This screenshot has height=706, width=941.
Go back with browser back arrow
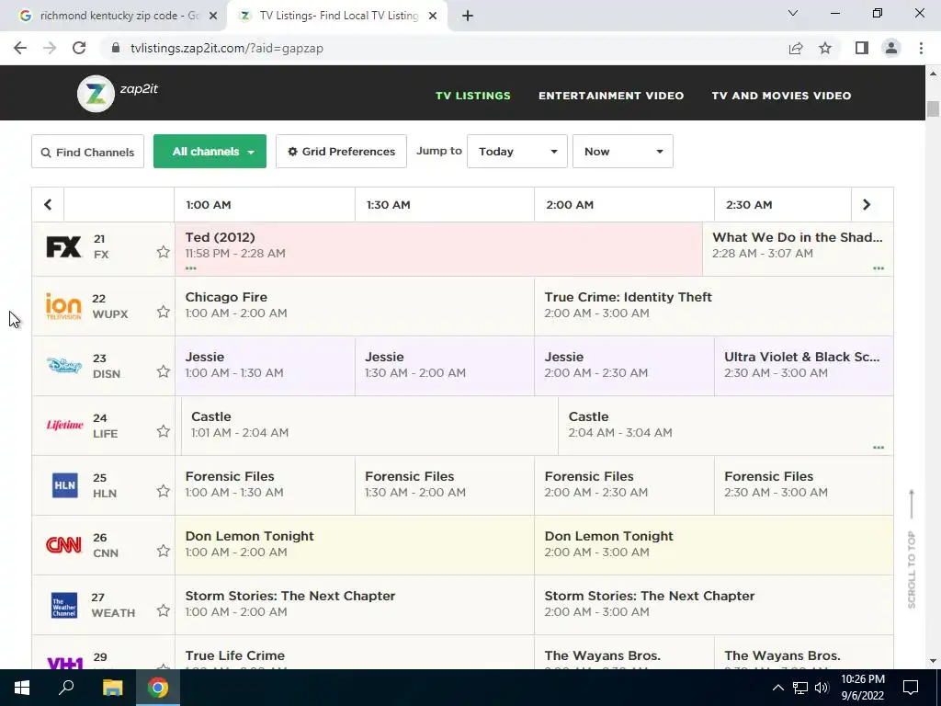pos(20,48)
